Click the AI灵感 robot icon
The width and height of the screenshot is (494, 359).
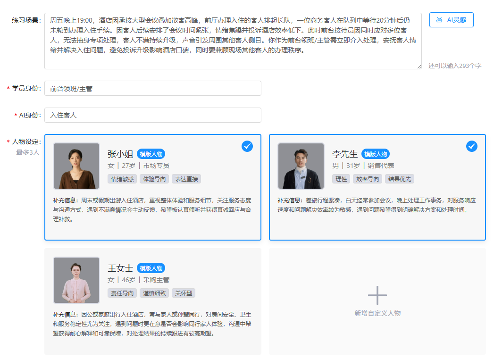pos(439,20)
